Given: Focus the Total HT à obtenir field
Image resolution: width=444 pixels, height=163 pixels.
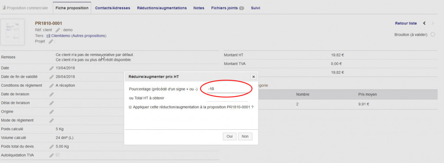Looking at the screenshot, I should click(227, 98).
